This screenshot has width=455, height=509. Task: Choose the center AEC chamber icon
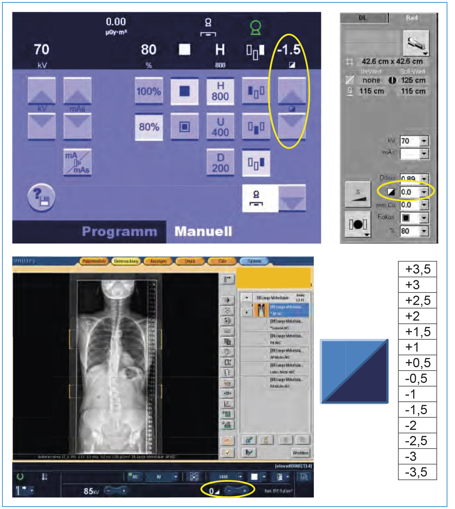(x=256, y=127)
